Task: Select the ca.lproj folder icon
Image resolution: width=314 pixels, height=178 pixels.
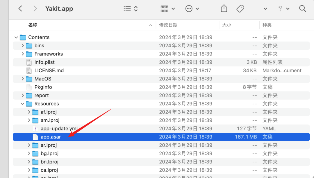Action: point(35,170)
